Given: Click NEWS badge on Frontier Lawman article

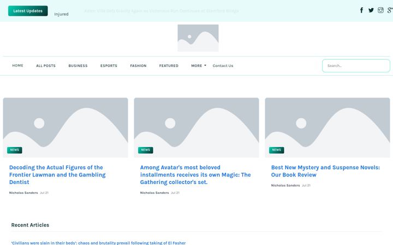Looking at the screenshot, I should point(15,150).
